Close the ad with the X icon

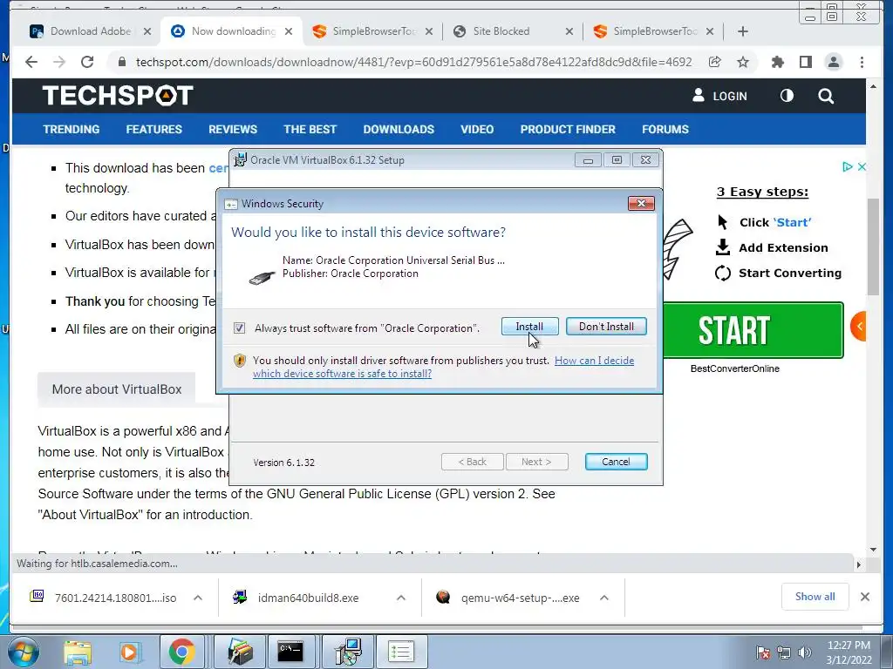point(862,166)
